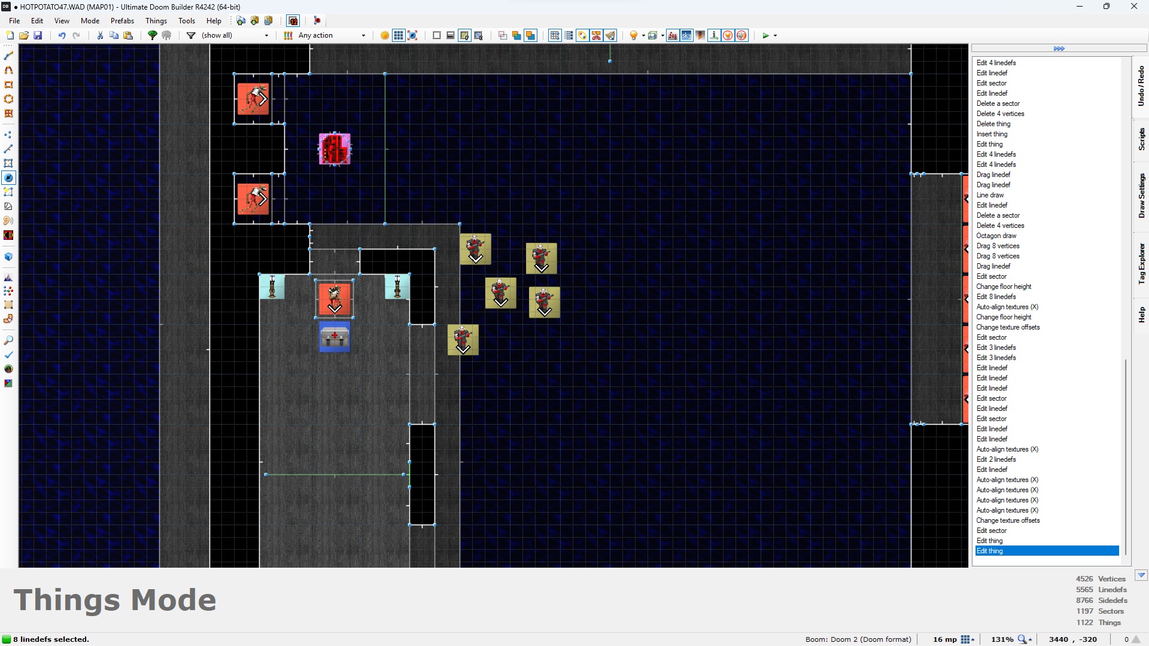This screenshot has height=646, width=1149.
Task: Select the Octagon draw undo entry
Action: tap(996, 236)
